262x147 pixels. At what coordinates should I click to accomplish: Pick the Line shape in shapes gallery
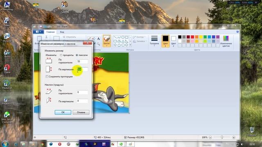tap(115, 37)
